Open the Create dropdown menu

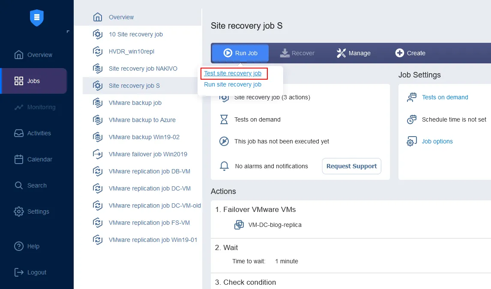(x=410, y=53)
